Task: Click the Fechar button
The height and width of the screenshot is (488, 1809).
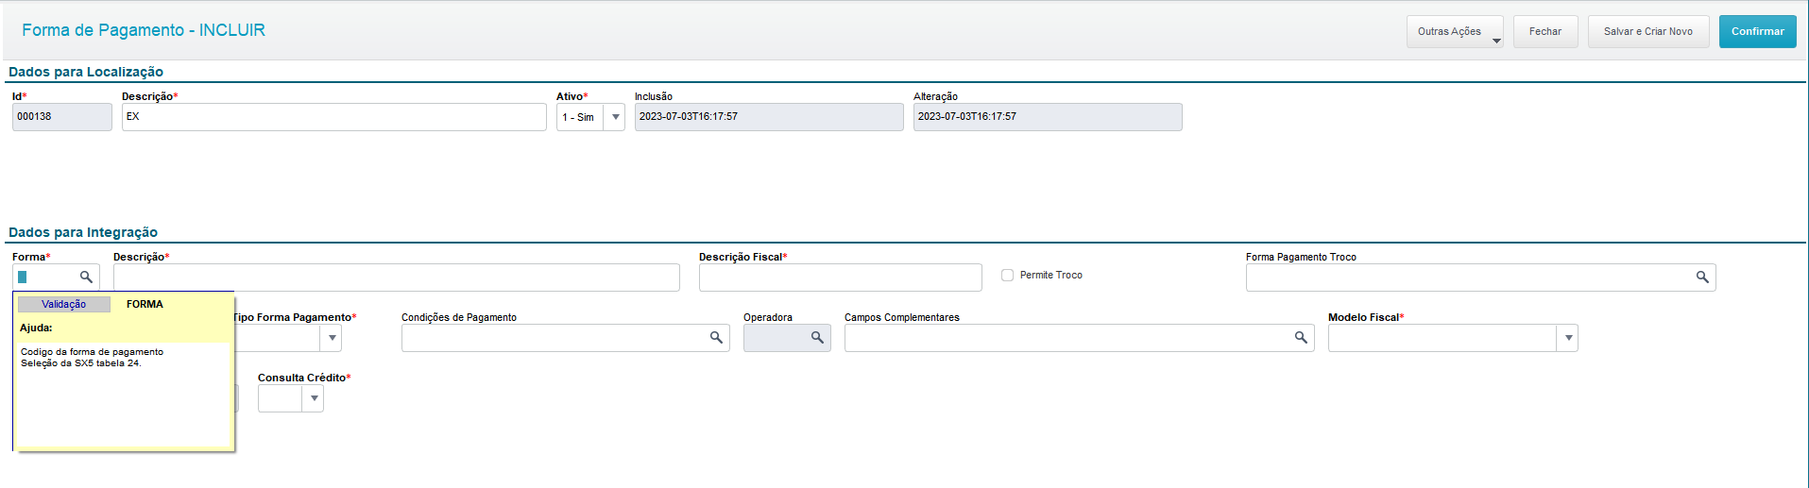Action: click(x=1544, y=31)
